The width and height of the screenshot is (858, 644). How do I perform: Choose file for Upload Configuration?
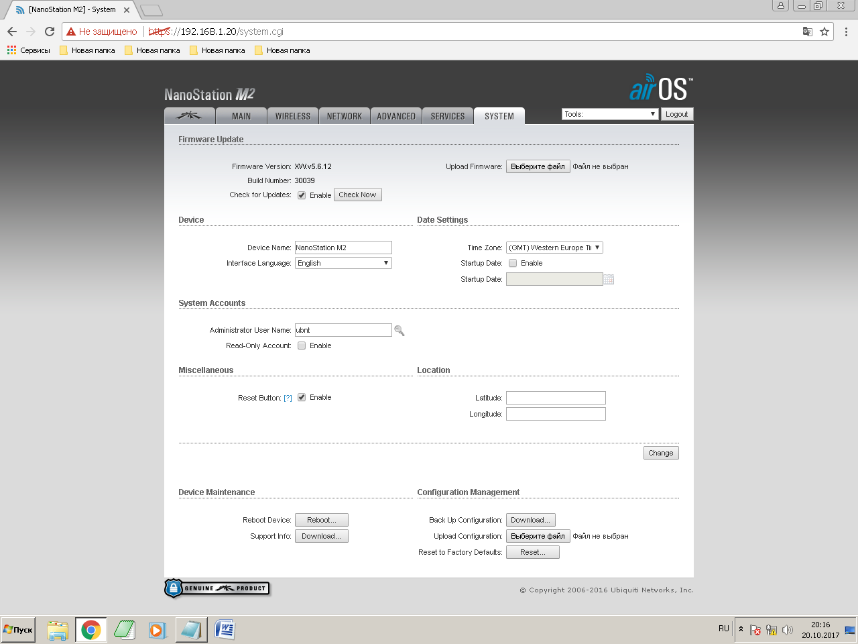(x=538, y=536)
